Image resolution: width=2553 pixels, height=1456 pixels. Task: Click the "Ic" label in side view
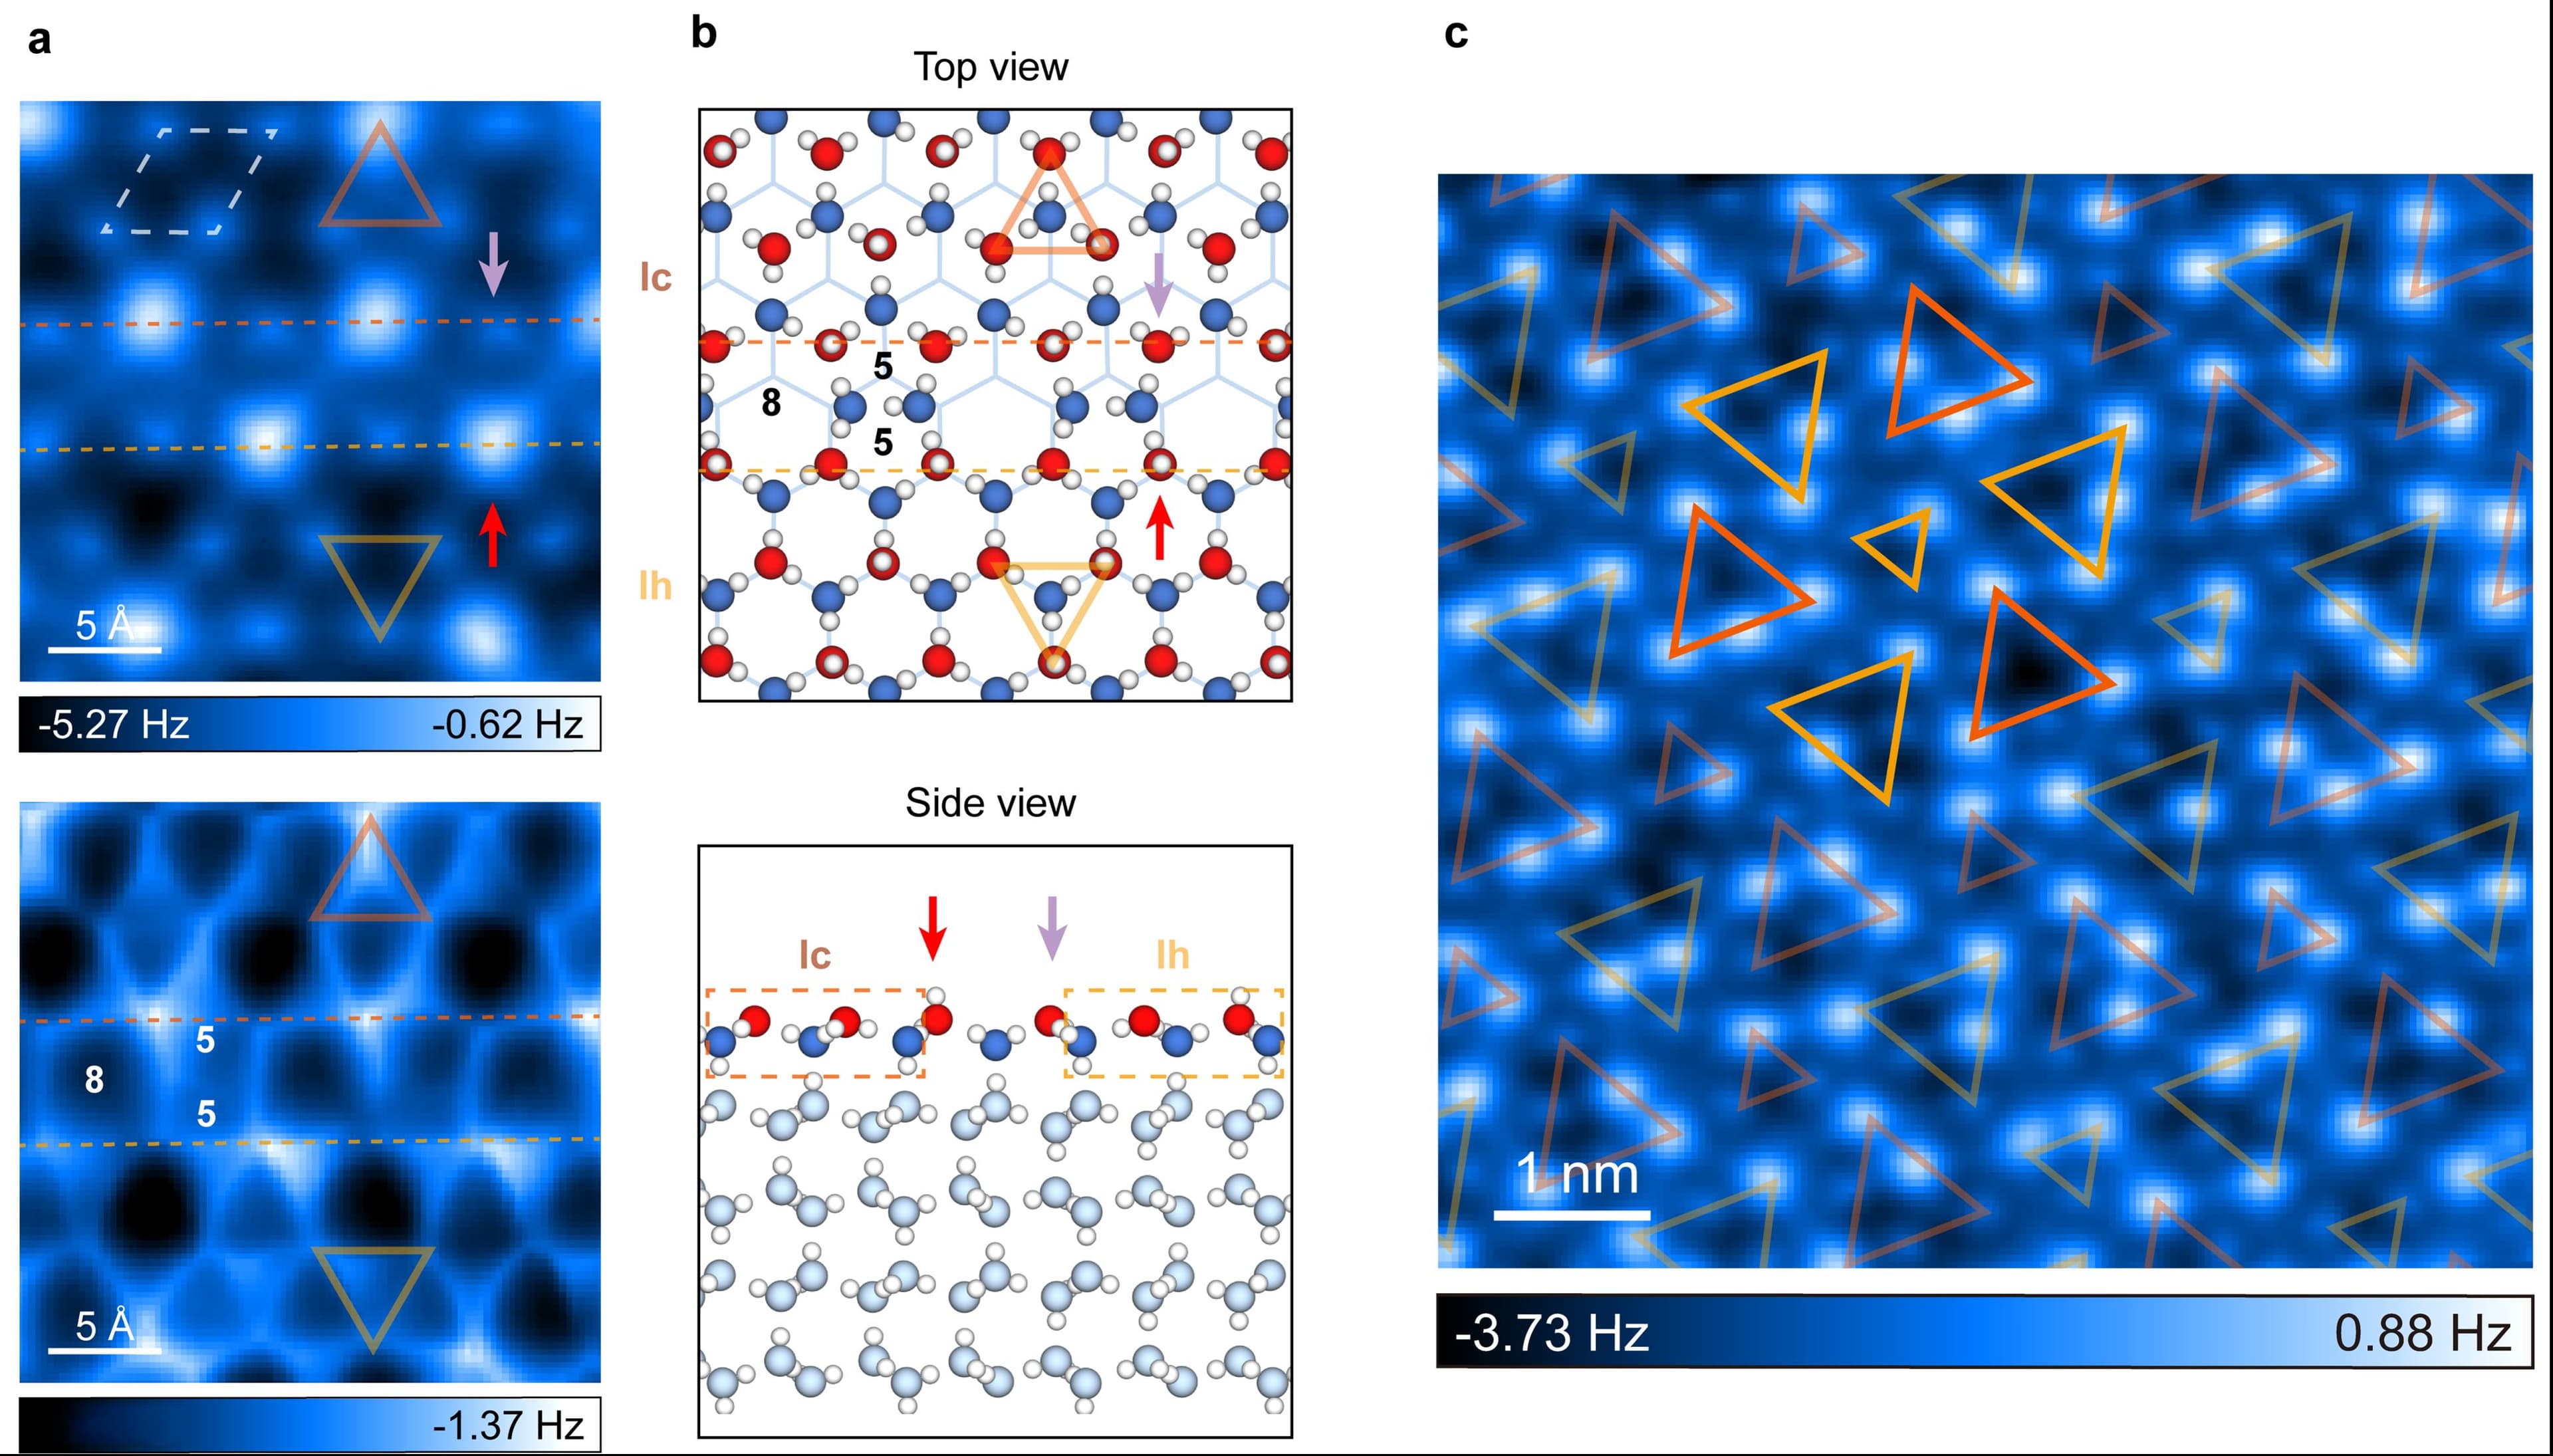(814, 955)
